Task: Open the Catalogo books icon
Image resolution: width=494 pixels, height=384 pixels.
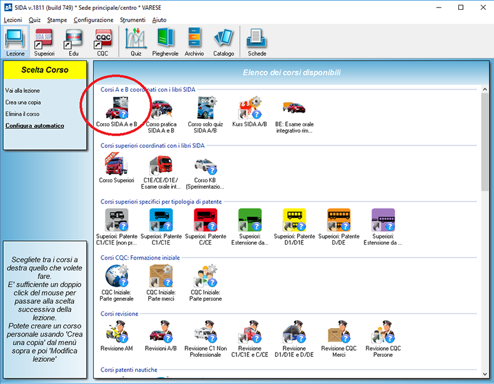Action: click(223, 41)
